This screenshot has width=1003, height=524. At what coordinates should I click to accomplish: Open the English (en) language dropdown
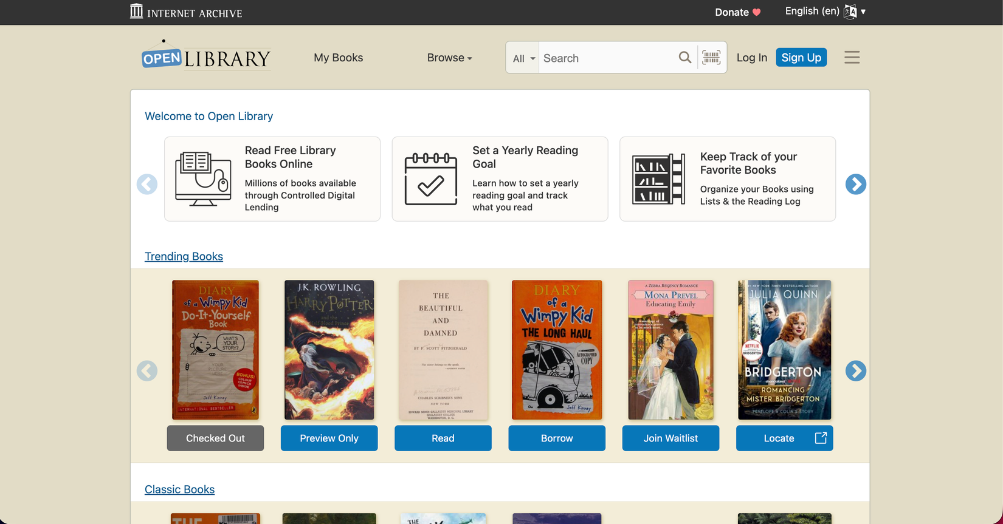click(825, 12)
